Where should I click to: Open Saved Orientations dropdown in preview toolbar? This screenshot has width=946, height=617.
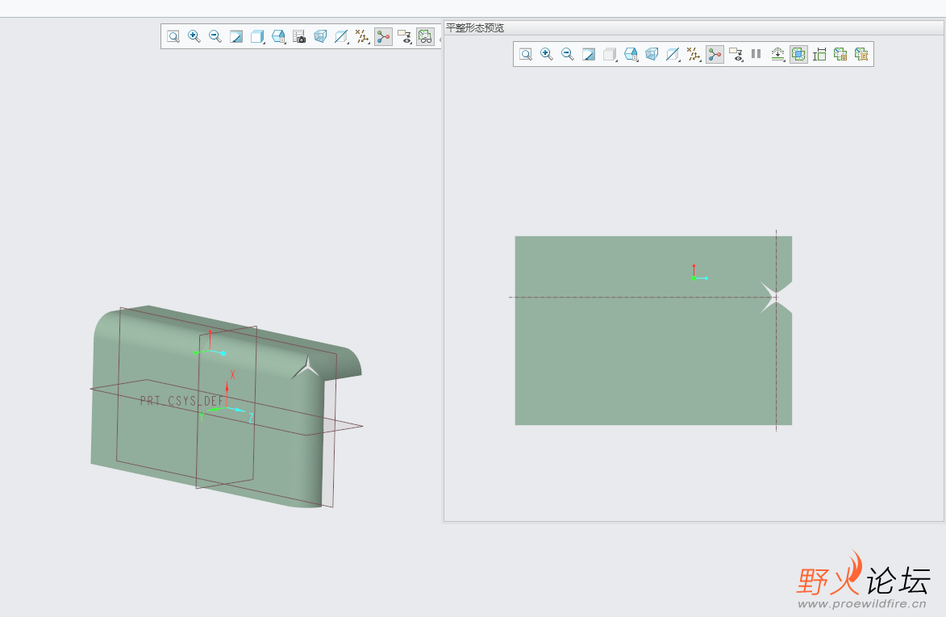(x=631, y=54)
